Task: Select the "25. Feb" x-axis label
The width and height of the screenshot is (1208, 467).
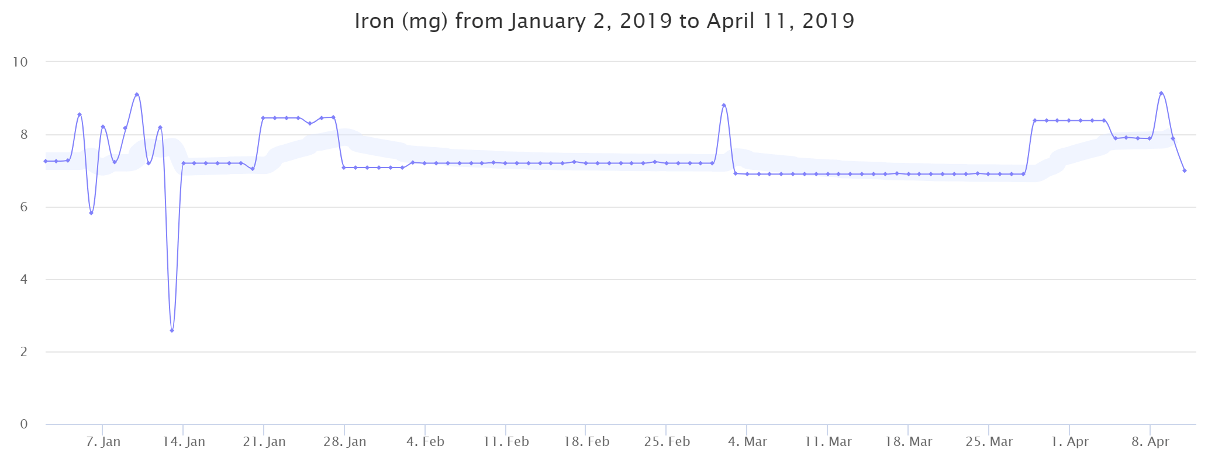Action: (667, 442)
